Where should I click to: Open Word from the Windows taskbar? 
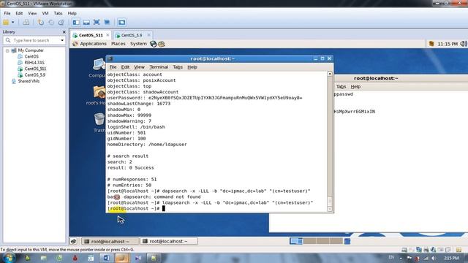107,258
